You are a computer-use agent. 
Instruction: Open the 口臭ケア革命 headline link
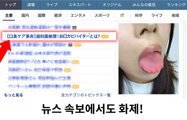(x=53, y=36)
